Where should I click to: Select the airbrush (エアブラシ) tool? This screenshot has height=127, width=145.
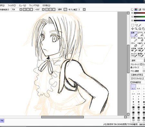140,34
